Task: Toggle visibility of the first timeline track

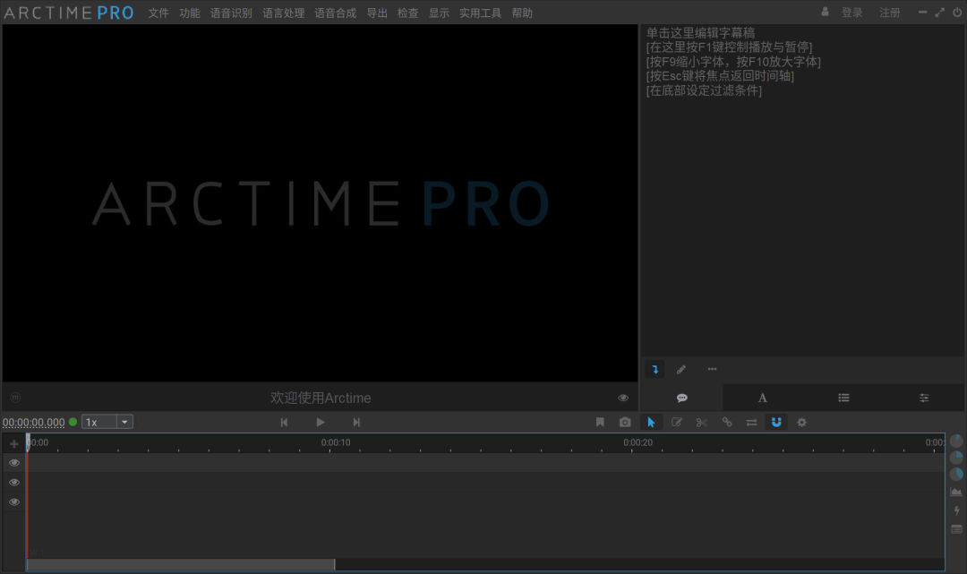Action: [x=14, y=463]
